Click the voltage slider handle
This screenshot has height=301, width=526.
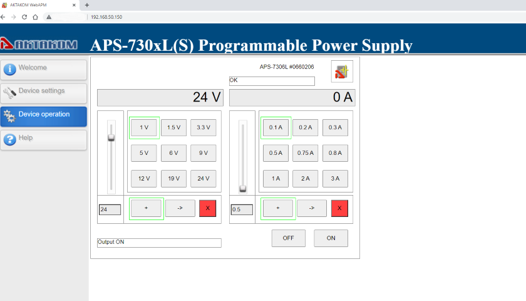click(111, 138)
